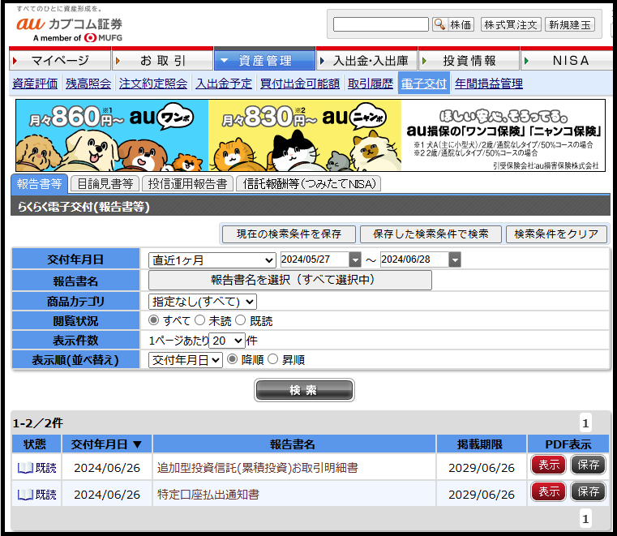Click the 株式買注文 button
The image size is (617, 536).
coord(511,25)
